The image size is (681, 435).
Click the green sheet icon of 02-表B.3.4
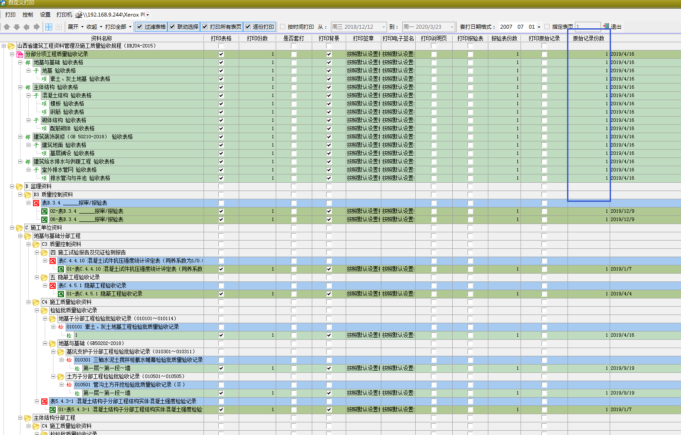(x=44, y=211)
